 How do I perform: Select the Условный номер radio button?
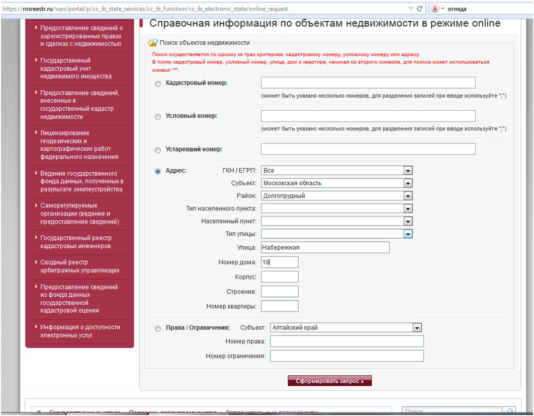click(x=158, y=117)
